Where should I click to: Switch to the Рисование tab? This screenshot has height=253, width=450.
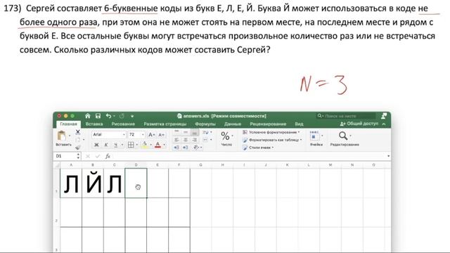pos(123,124)
